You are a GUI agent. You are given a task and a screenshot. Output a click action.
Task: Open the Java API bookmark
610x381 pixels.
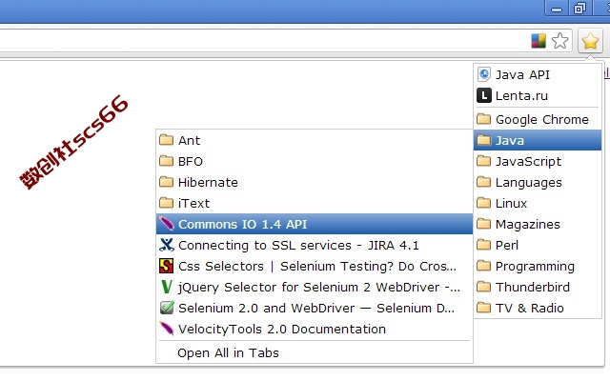538,74
